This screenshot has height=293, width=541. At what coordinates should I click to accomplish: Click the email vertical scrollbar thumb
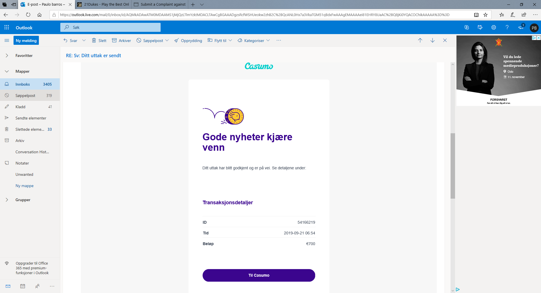click(x=453, y=166)
